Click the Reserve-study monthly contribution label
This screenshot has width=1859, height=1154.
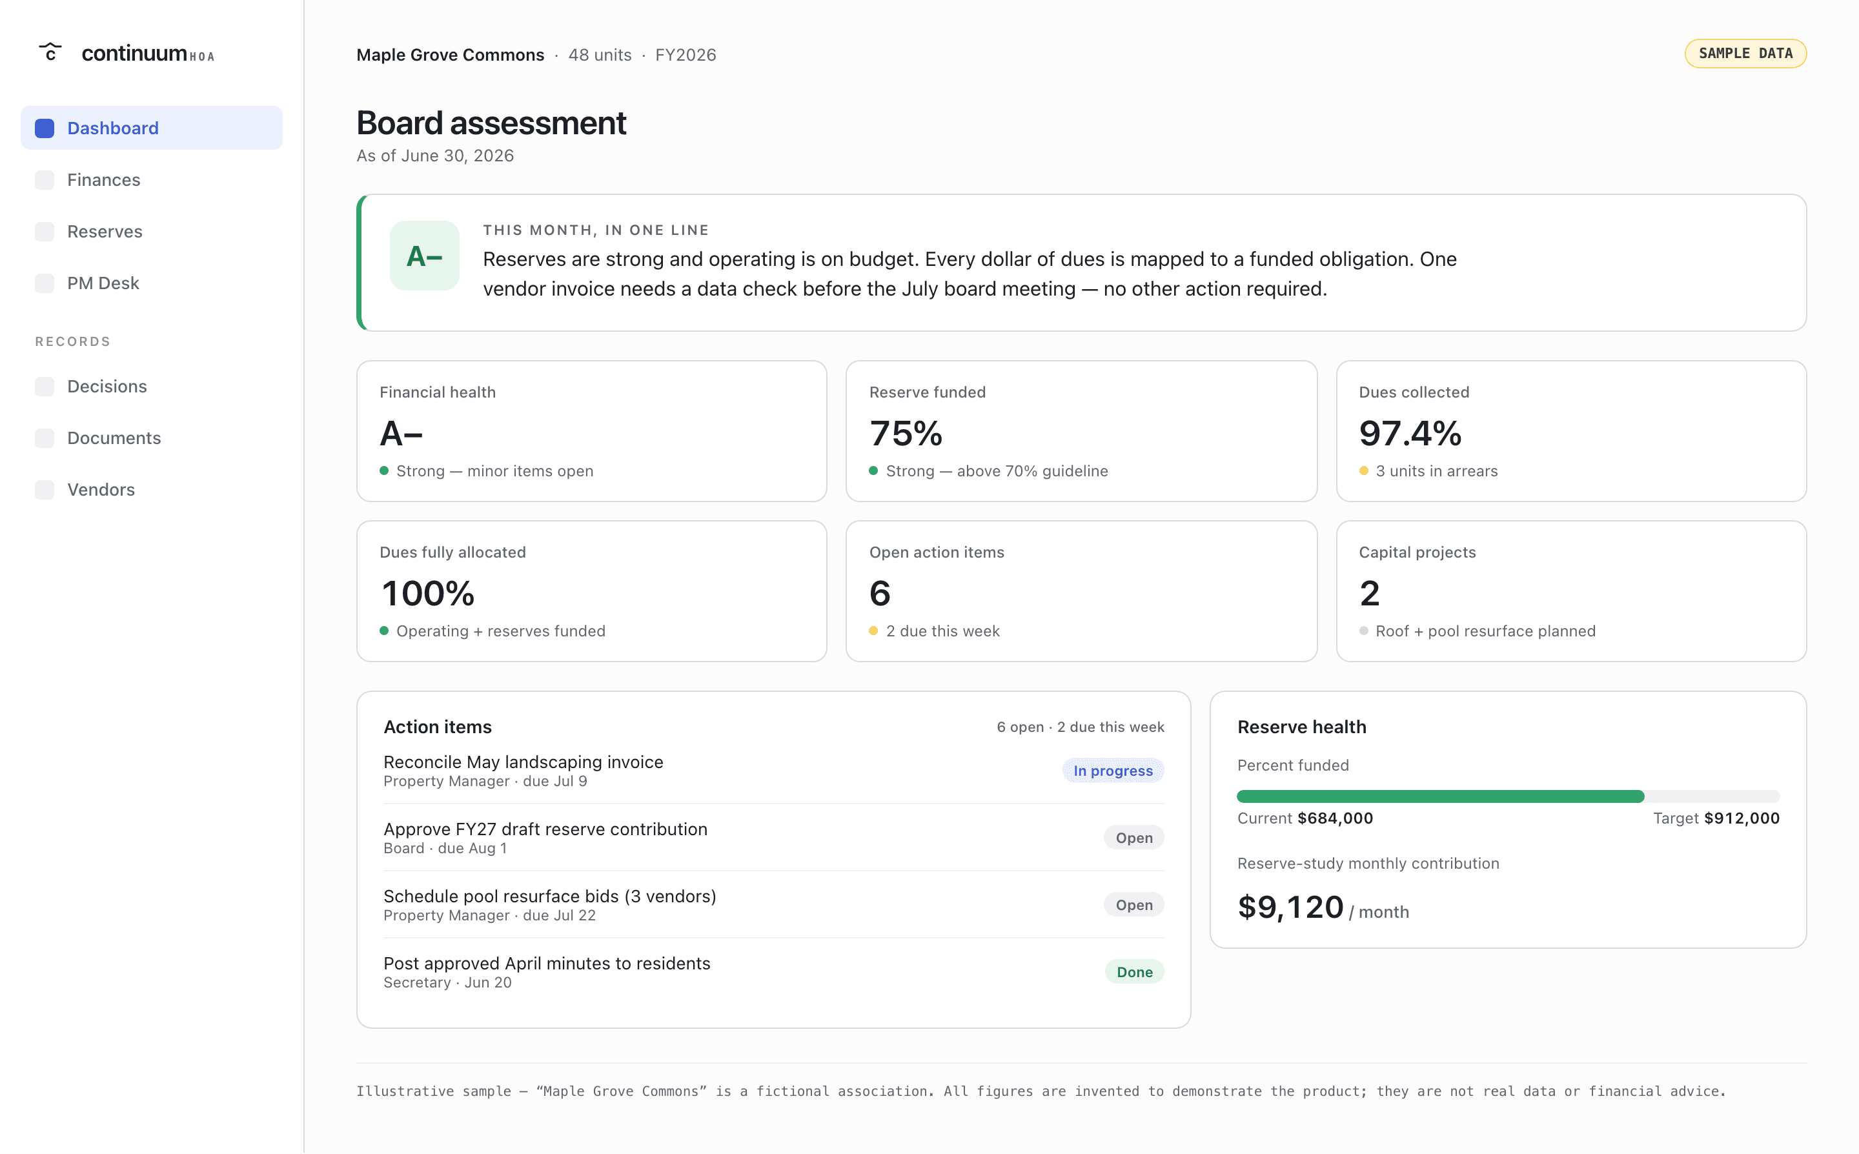(x=1368, y=863)
